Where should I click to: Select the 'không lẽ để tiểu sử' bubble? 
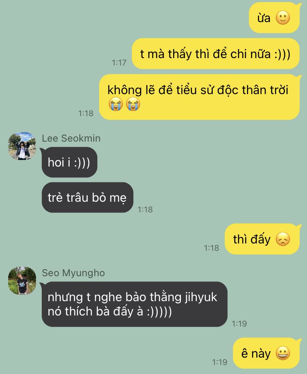click(199, 97)
